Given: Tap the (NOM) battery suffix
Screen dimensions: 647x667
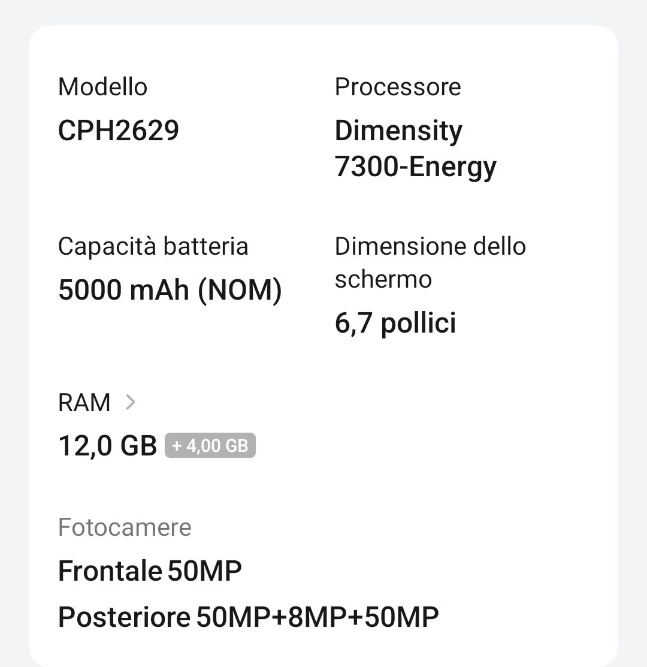Looking at the screenshot, I should [x=240, y=290].
